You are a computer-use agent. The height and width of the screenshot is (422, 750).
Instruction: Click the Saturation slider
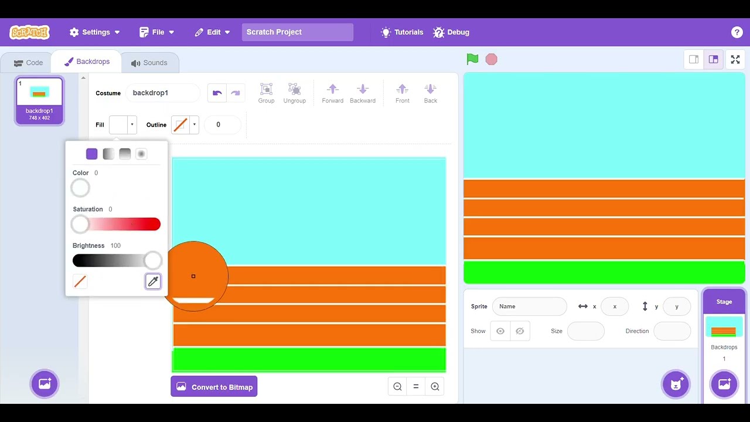click(117, 224)
